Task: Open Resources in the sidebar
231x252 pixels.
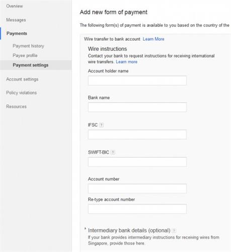Action: point(16,106)
